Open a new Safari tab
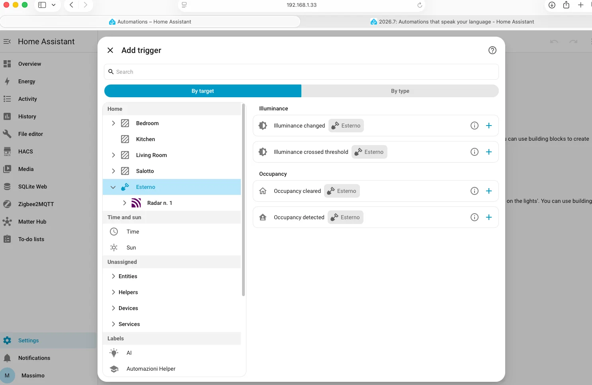This screenshot has width=592, height=385. point(581,5)
